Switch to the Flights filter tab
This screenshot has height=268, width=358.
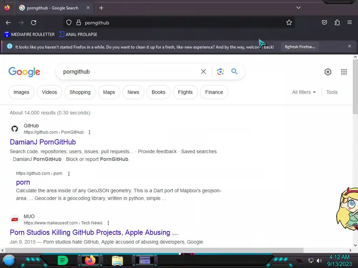coord(185,92)
